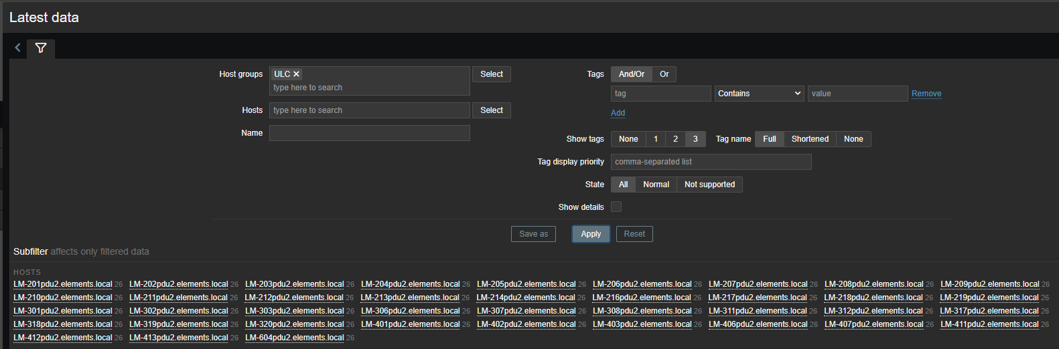Filter by host LM-201pdu2.elements.local

63,284
